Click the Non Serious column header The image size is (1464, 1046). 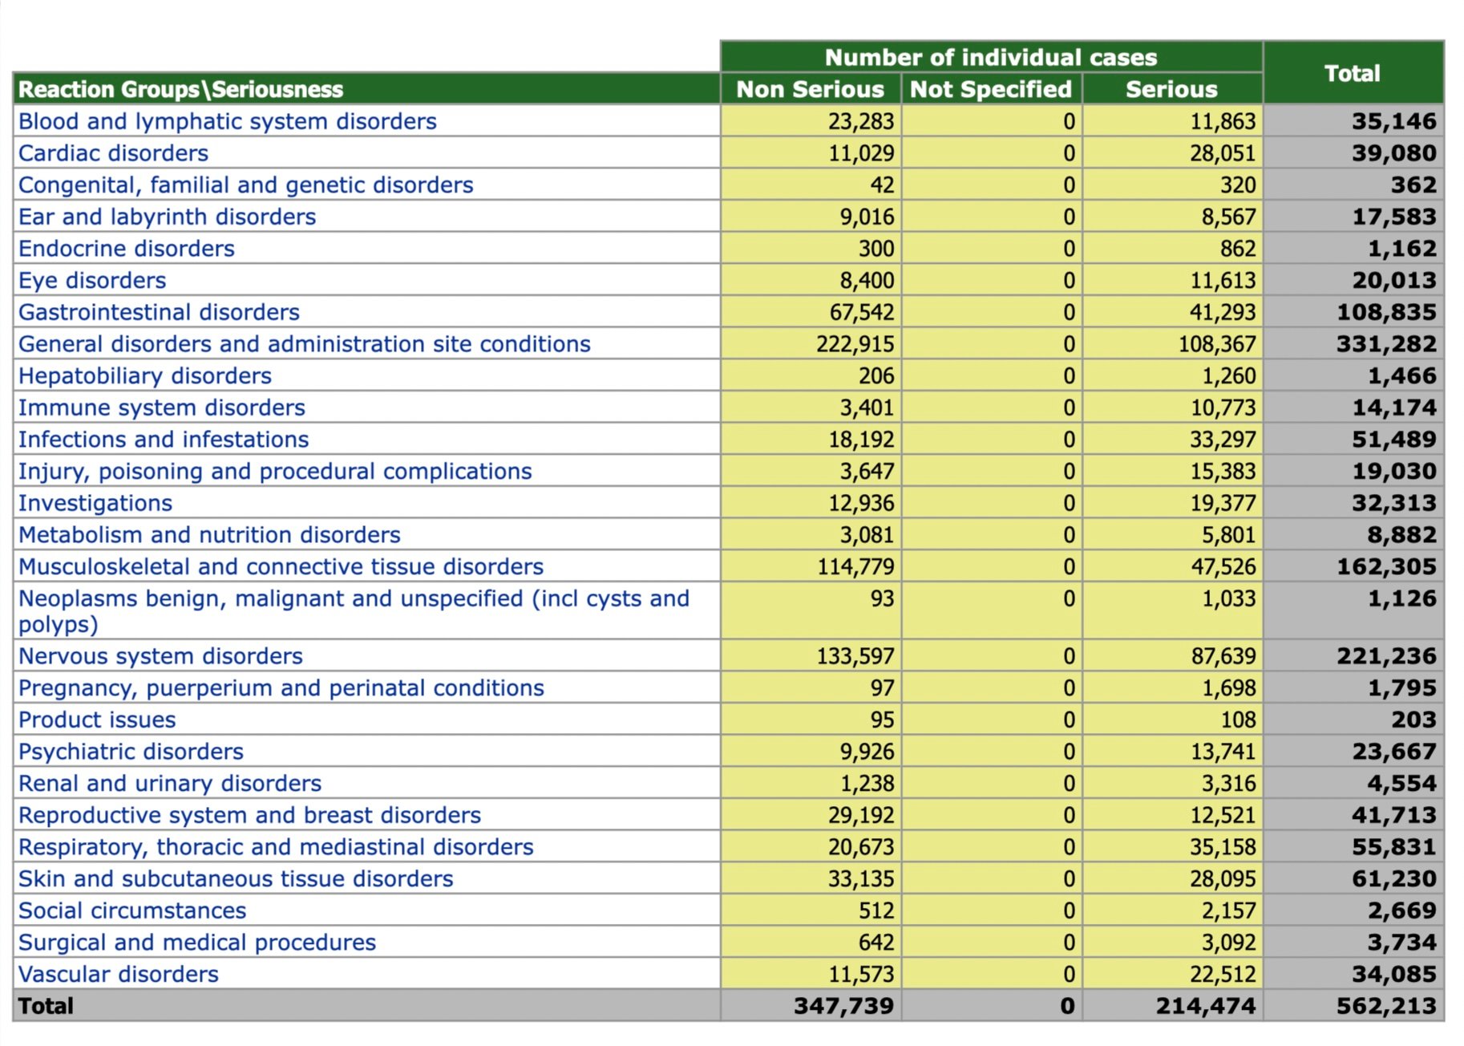coord(810,89)
